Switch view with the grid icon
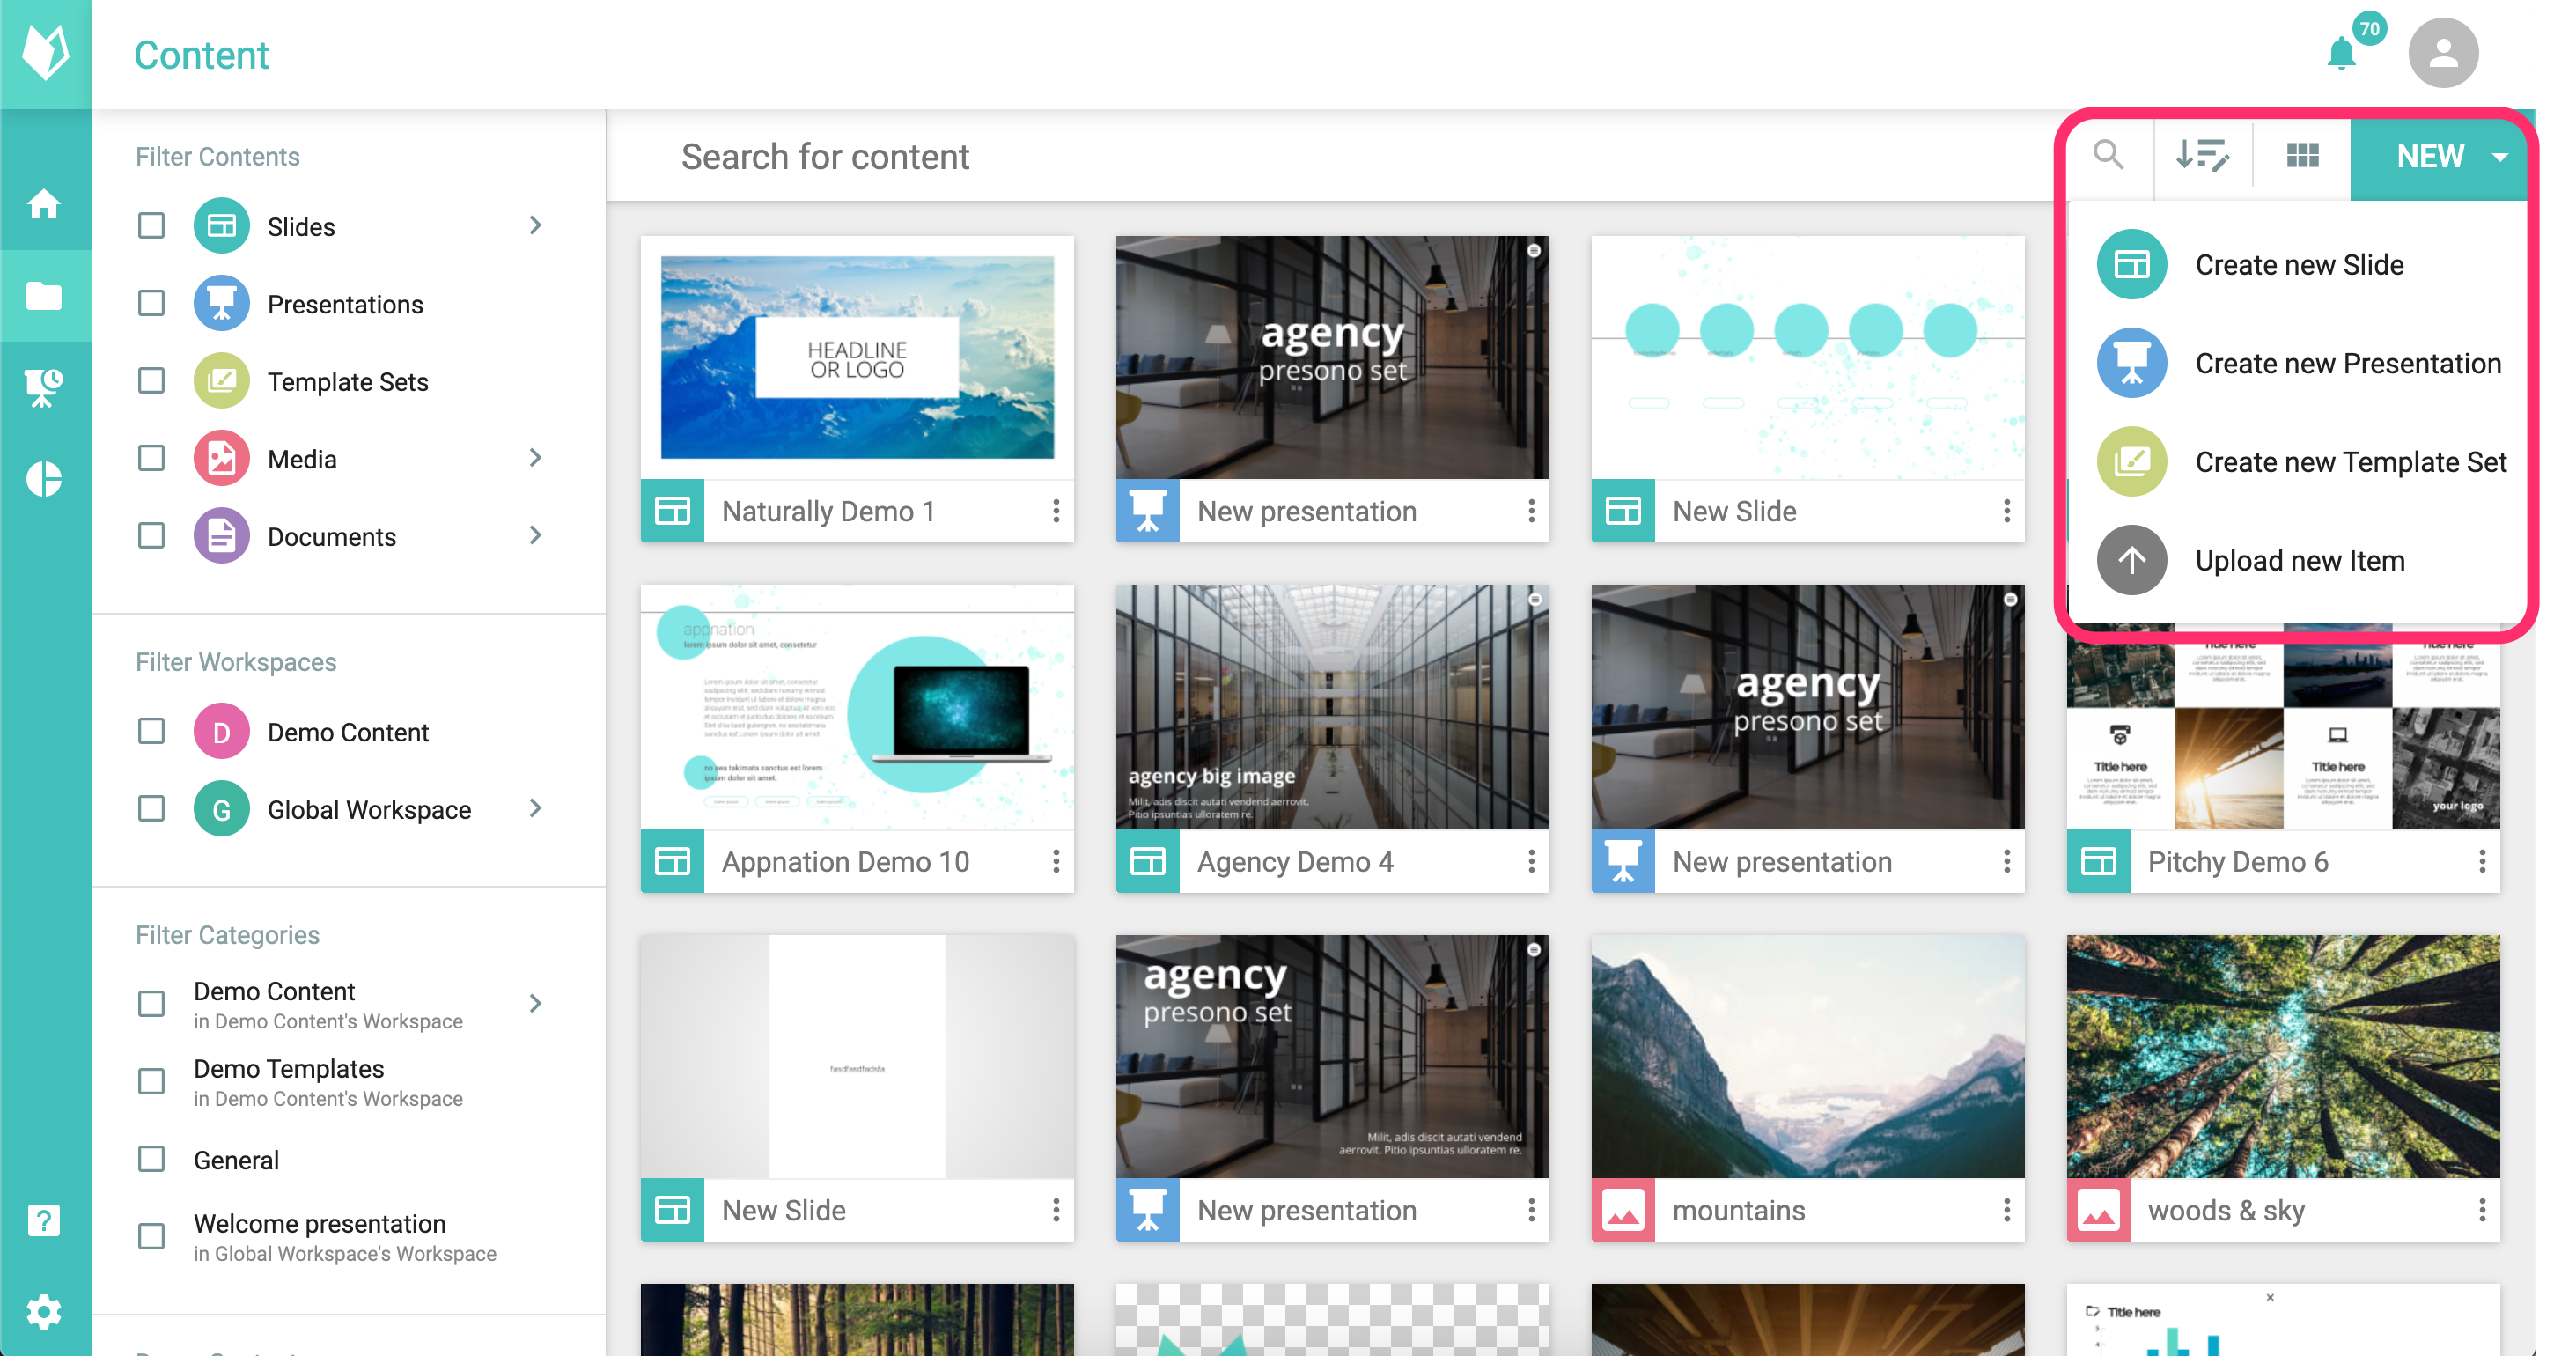Viewport: 2576px width, 1356px height. coord(2302,155)
